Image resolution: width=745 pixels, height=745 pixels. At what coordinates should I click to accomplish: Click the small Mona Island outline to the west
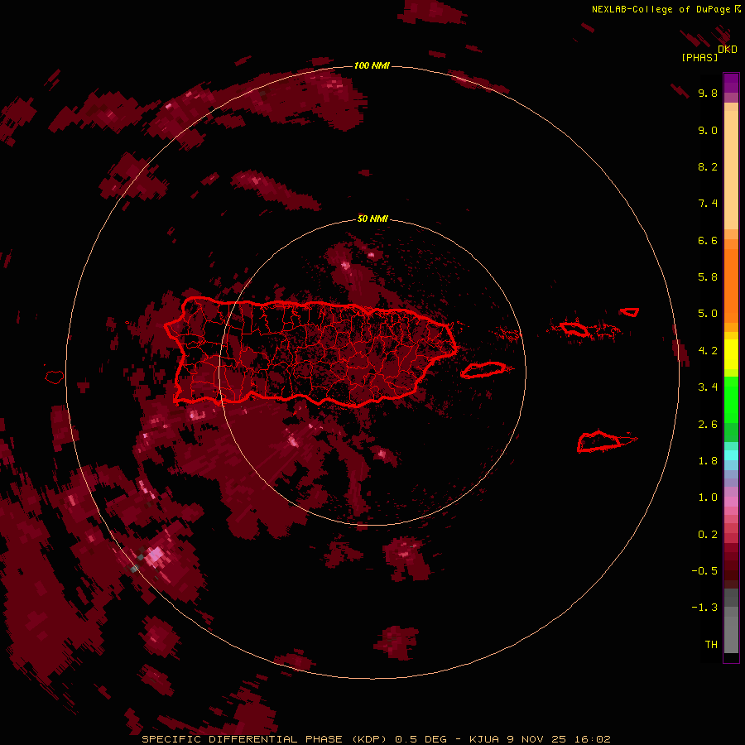pos(55,377)
